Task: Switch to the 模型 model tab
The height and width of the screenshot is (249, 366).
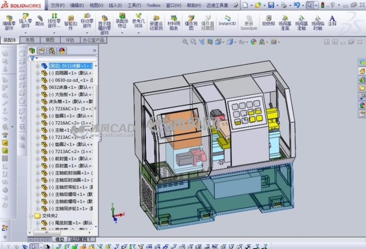Action: 59,239
